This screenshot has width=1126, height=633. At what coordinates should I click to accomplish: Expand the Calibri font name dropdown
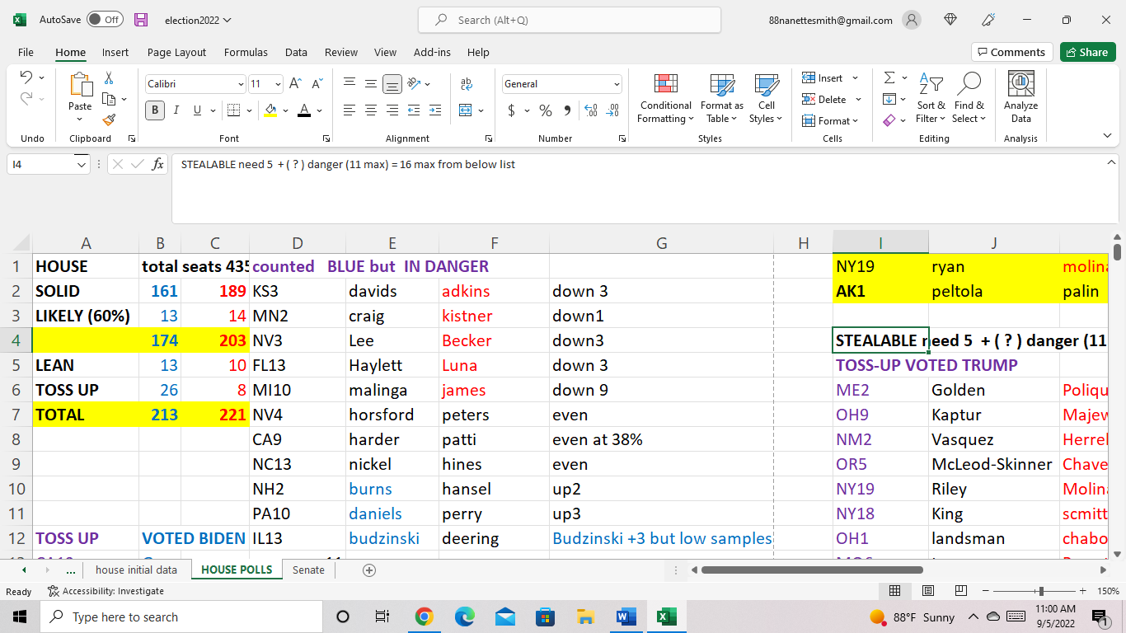(241, 84)
